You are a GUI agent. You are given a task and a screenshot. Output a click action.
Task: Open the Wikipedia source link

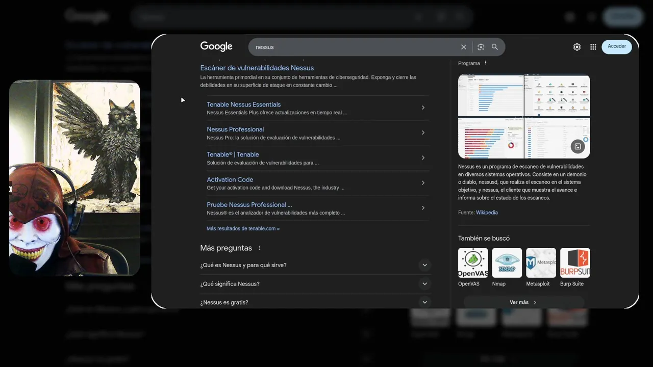click(x=487, y=213)
